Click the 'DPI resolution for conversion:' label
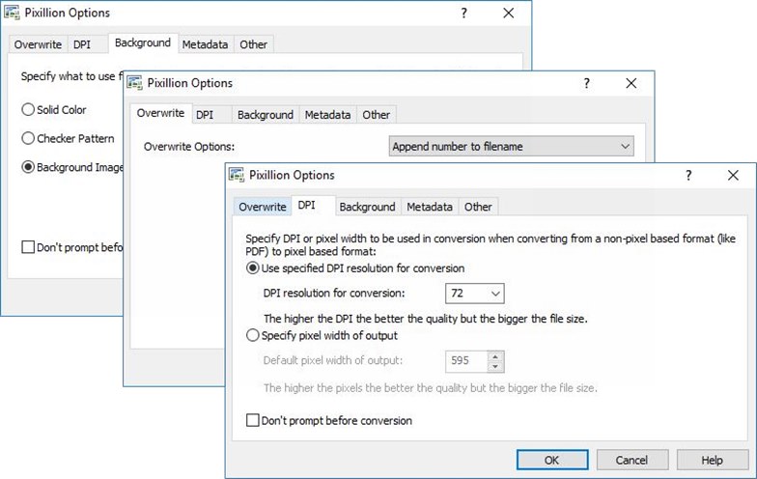The height and width of the screenshot is (479, 757). pyautogui.click(x=334, y=294)
